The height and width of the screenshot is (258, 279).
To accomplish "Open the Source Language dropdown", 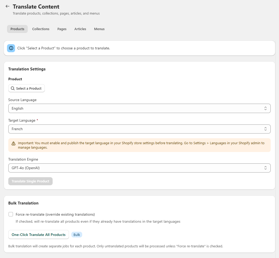I will (139, 108).
